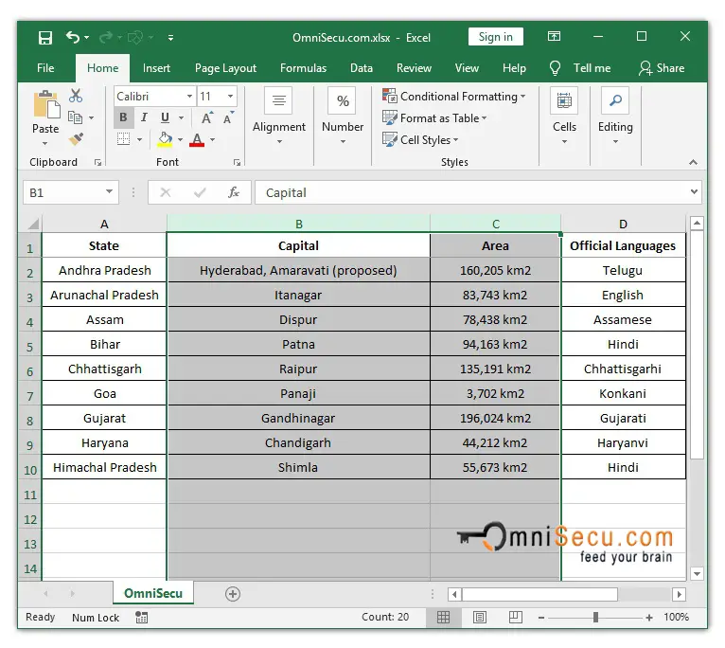725x648 pixels.
Task: Undo the last action
Action: coord(73,37)
